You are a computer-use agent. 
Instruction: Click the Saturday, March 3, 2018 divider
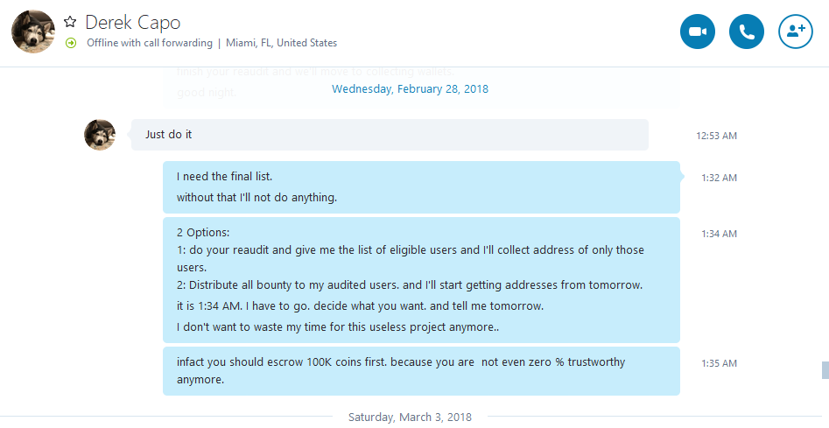(410, 417)
